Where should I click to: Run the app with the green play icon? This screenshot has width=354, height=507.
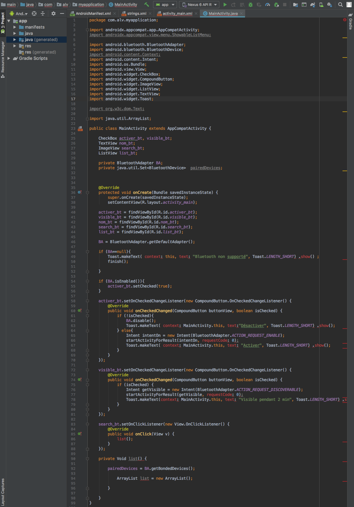point(225,5)
